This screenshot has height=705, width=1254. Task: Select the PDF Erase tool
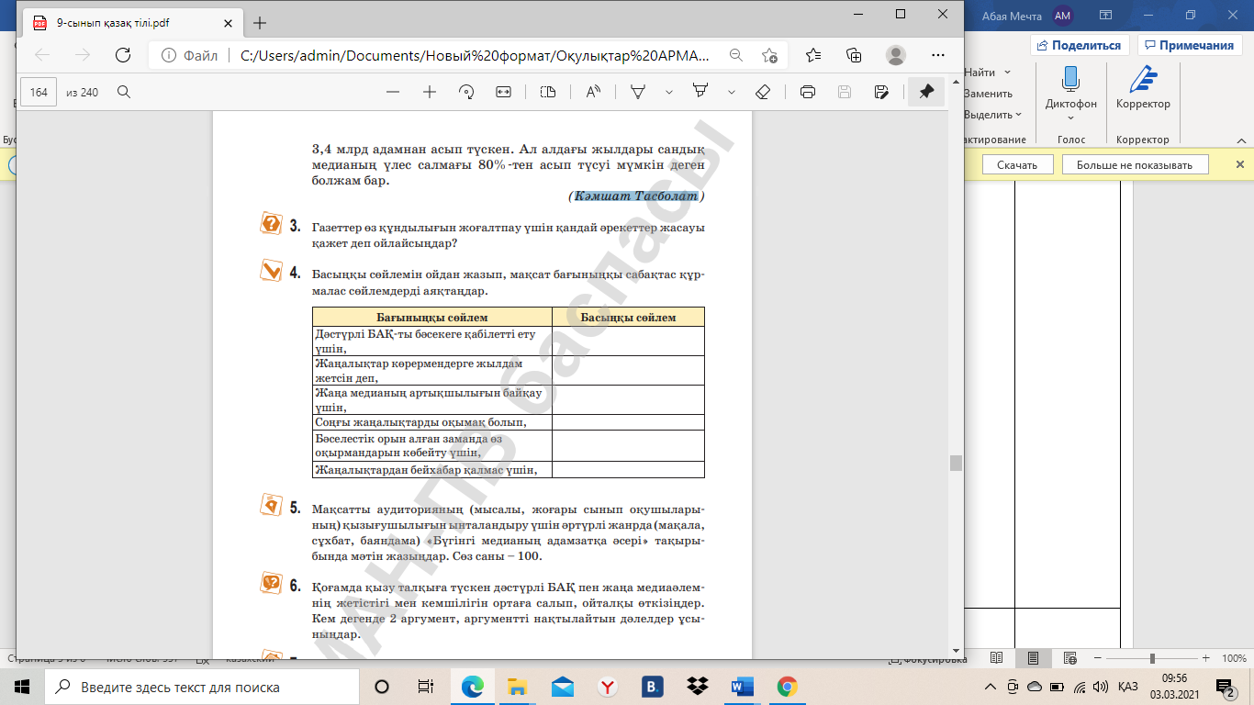762,92
